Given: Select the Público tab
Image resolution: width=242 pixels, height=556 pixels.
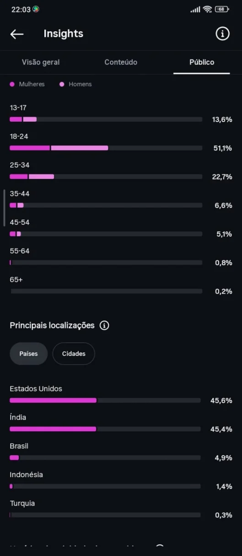Looking at the screenshot, I should click(202, 62).
